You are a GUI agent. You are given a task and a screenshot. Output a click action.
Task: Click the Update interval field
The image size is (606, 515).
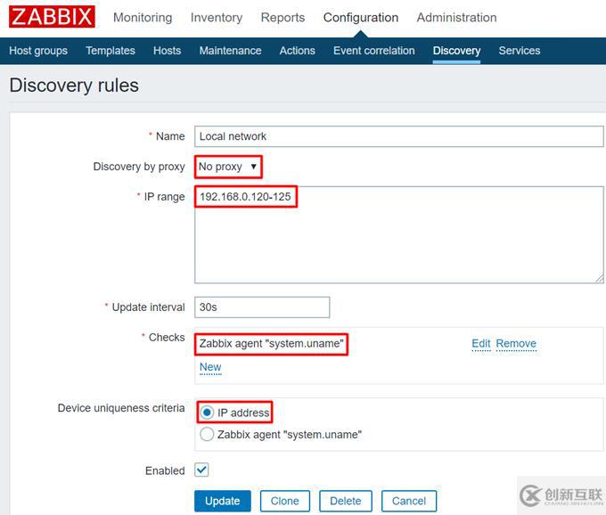point(262,307)
